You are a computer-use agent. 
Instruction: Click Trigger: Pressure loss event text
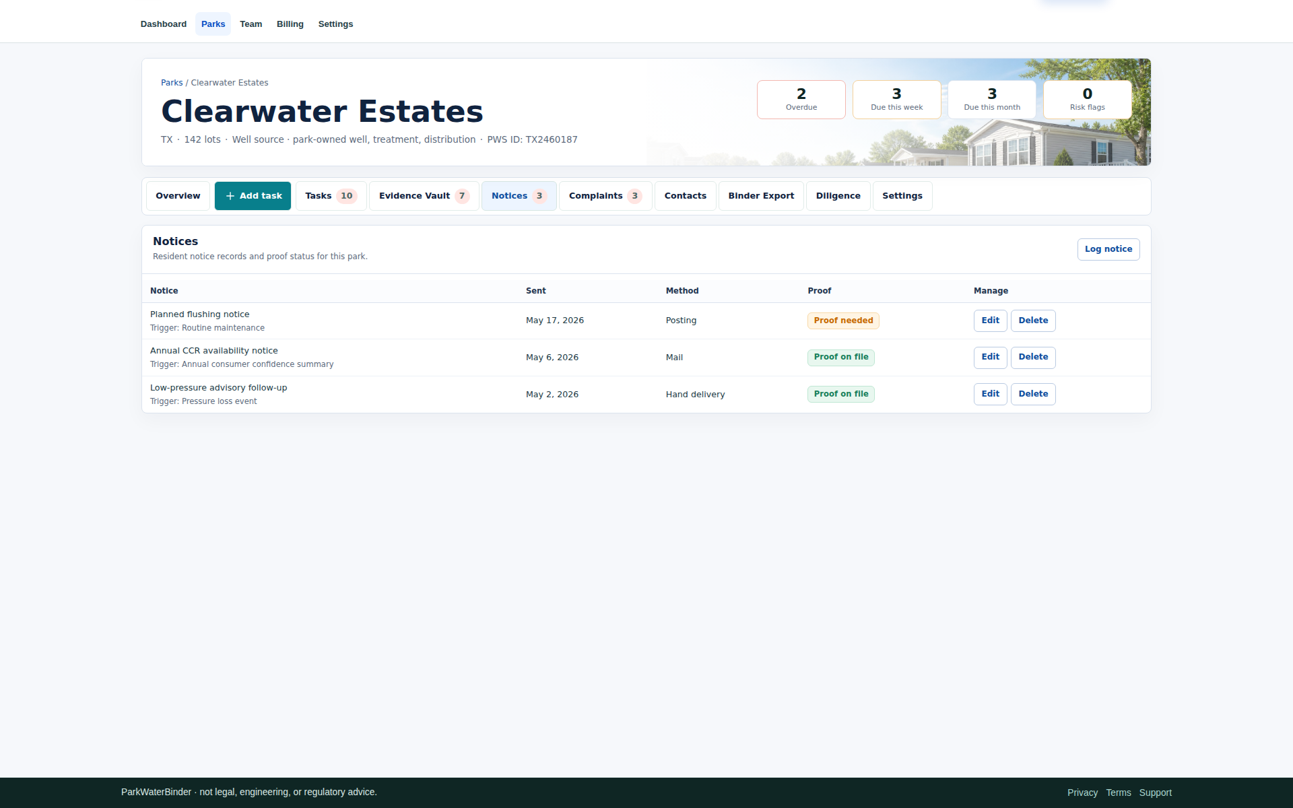pos(203,401)
